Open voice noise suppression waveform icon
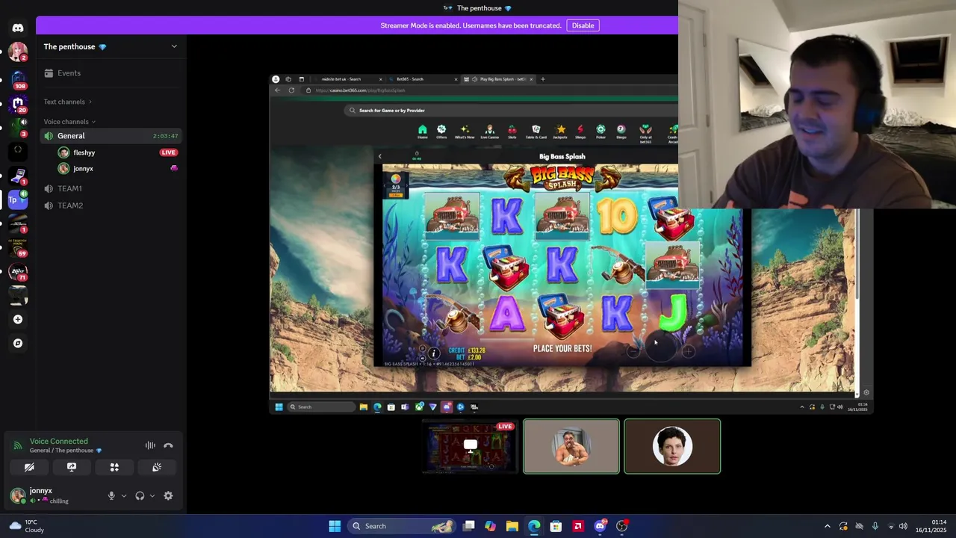Viewport: 956px width, 538px height. pos(150,445)
